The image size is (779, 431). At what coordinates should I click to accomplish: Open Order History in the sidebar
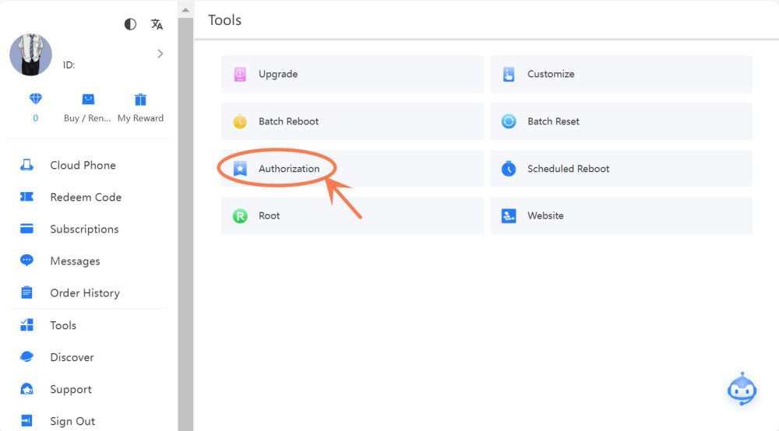click(x=85, y=293)
